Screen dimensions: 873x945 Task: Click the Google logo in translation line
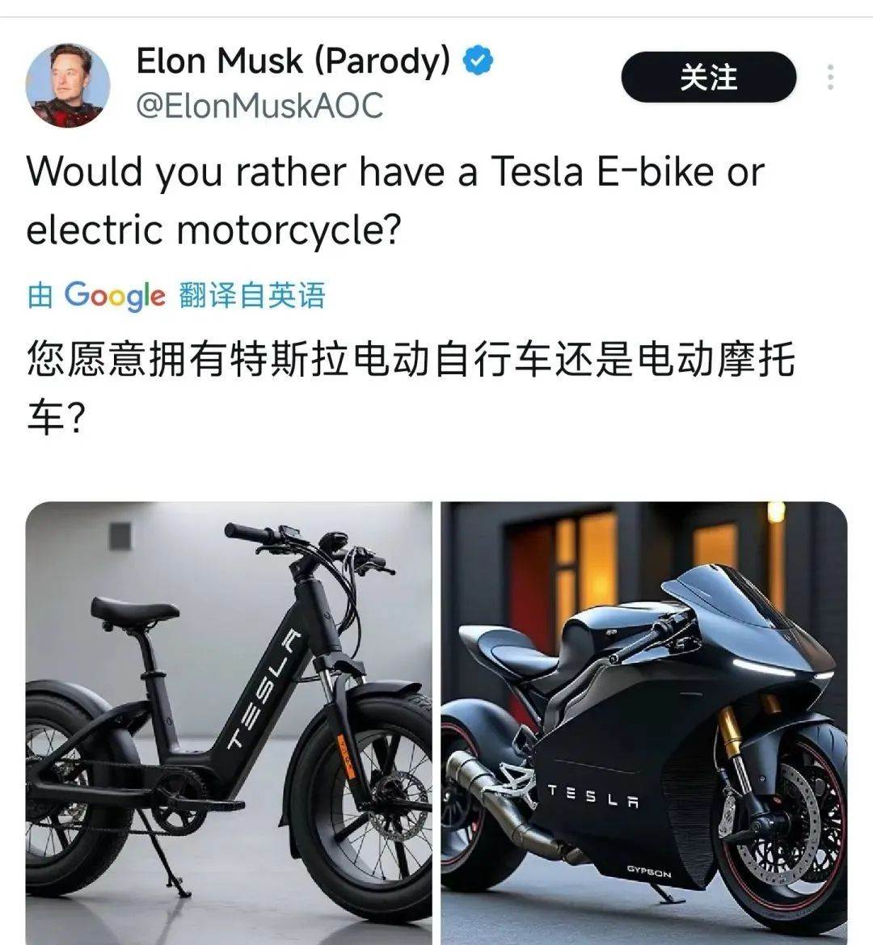click(x=115, y=295)
